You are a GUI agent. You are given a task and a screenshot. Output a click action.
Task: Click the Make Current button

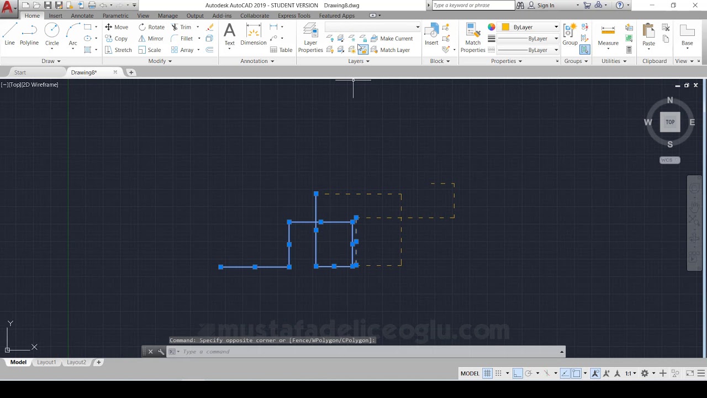coord(392,39)
